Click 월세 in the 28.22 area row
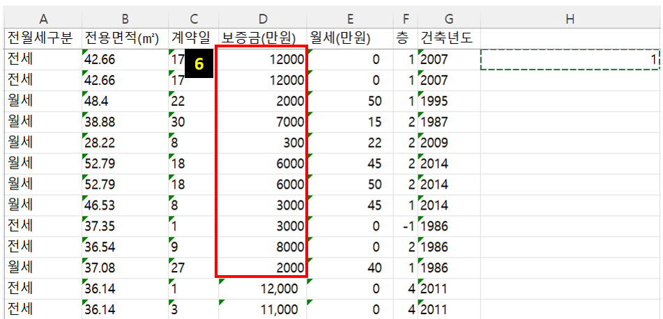Viewport: 663px width, 319px height. [x=43, y=143]
